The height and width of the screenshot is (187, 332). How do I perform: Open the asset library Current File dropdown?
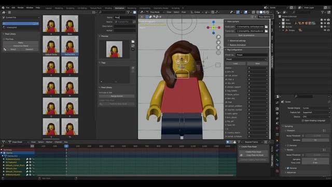[21, 18]
